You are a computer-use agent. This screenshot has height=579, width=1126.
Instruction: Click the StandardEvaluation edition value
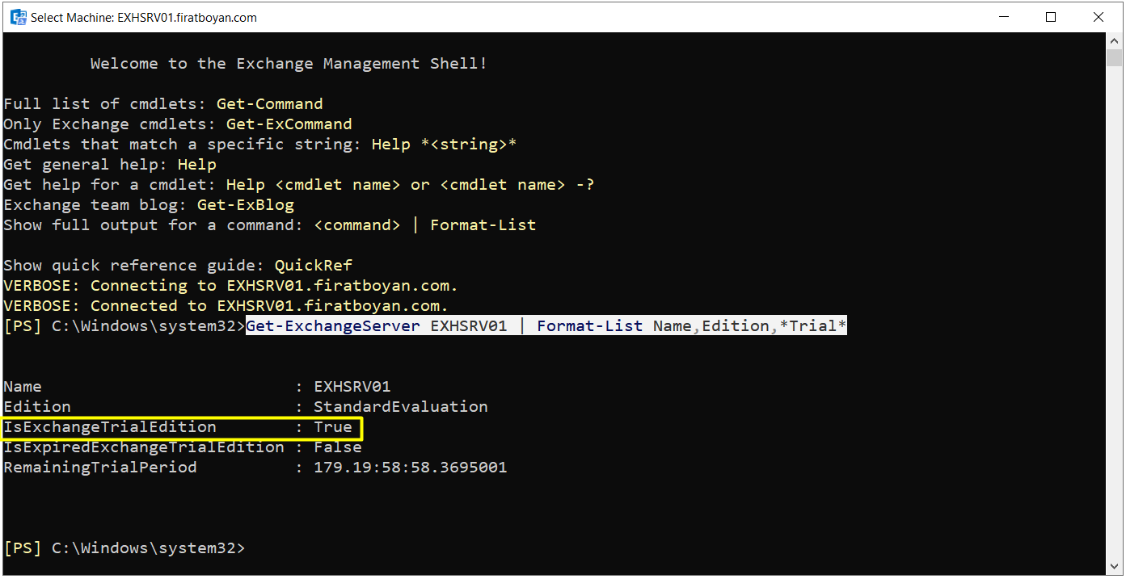click(x=400, y=407)
